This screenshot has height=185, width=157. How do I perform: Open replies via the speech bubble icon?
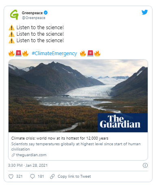(x=32, y=176)
